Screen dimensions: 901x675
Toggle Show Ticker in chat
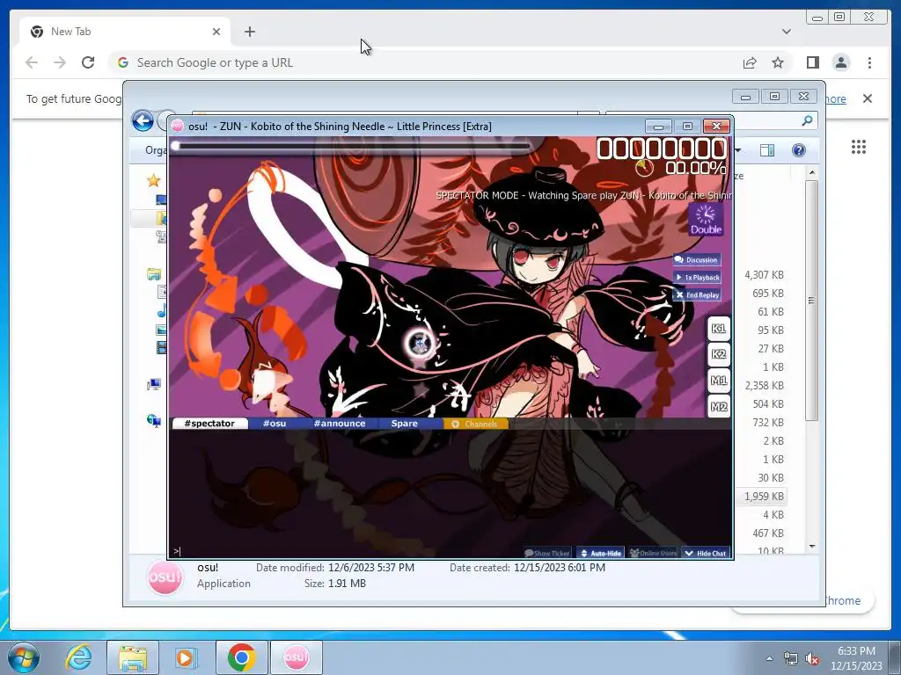[547, 554]
